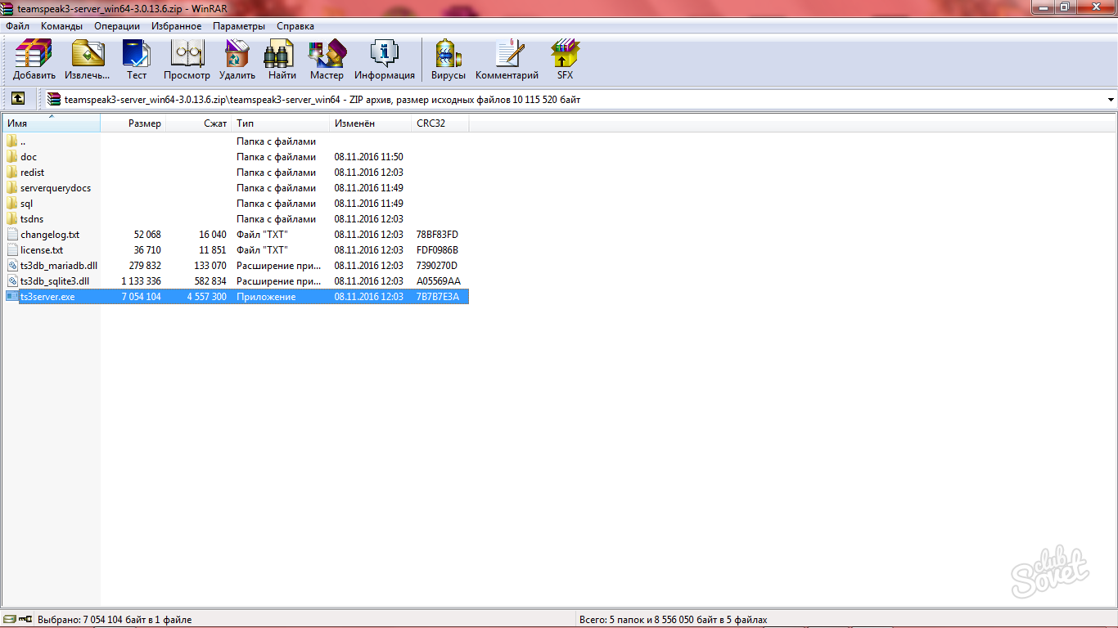Click the Извлечь (Extract) toolbar icon
1118x628 pixels.
pyautogui.click(x=88, y=60)
